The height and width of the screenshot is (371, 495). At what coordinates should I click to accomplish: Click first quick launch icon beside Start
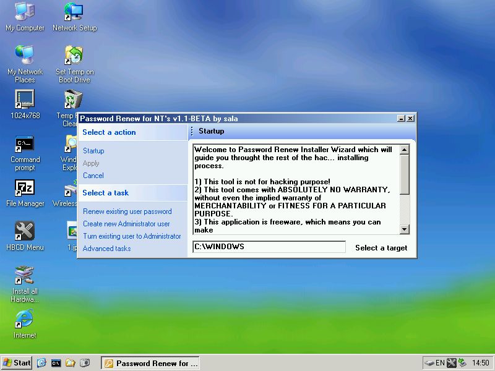41,363
